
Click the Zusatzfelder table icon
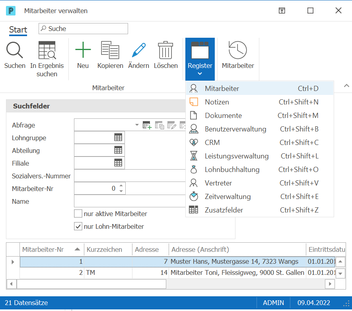194,210
